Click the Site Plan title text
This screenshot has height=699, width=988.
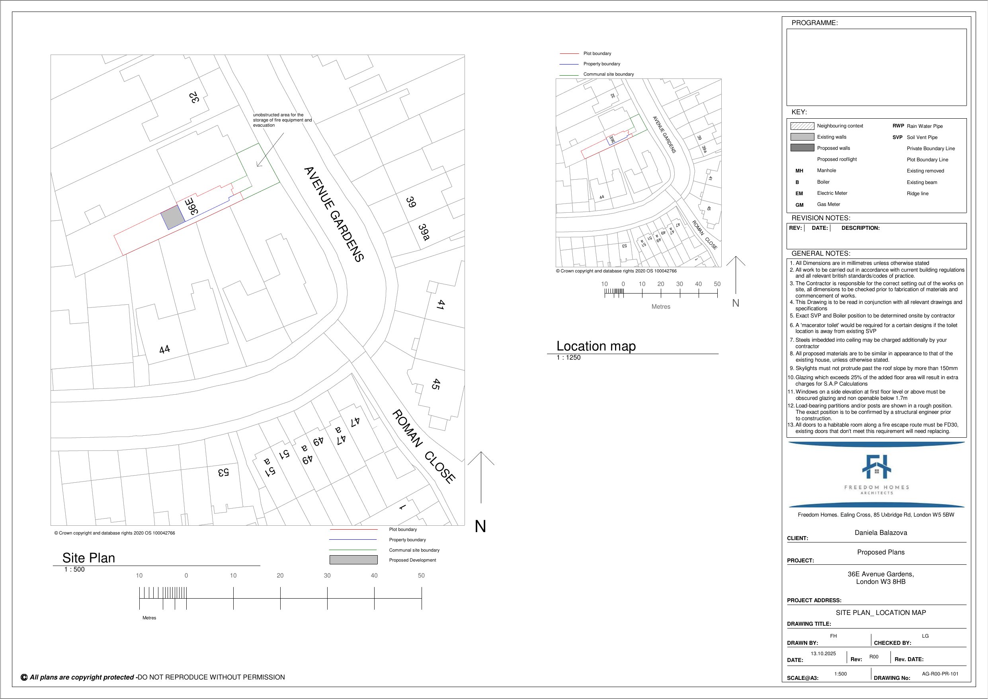[89, 558]
